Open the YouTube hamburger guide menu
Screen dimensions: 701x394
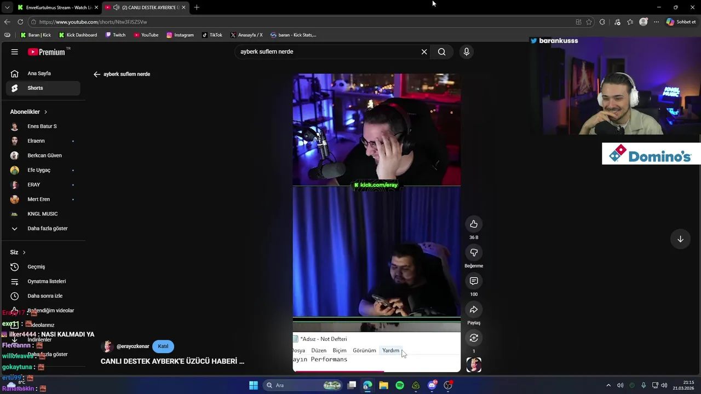(15, 52)
